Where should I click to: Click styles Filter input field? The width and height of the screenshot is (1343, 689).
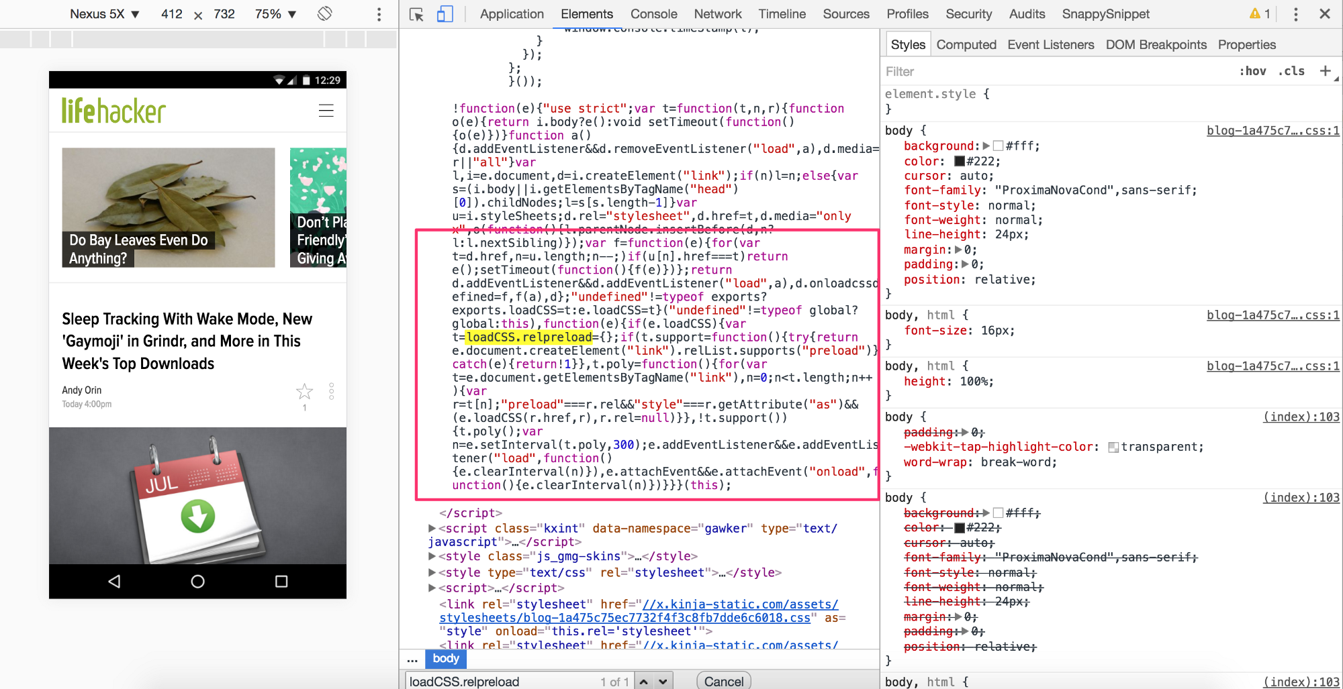click(1058, 71)
